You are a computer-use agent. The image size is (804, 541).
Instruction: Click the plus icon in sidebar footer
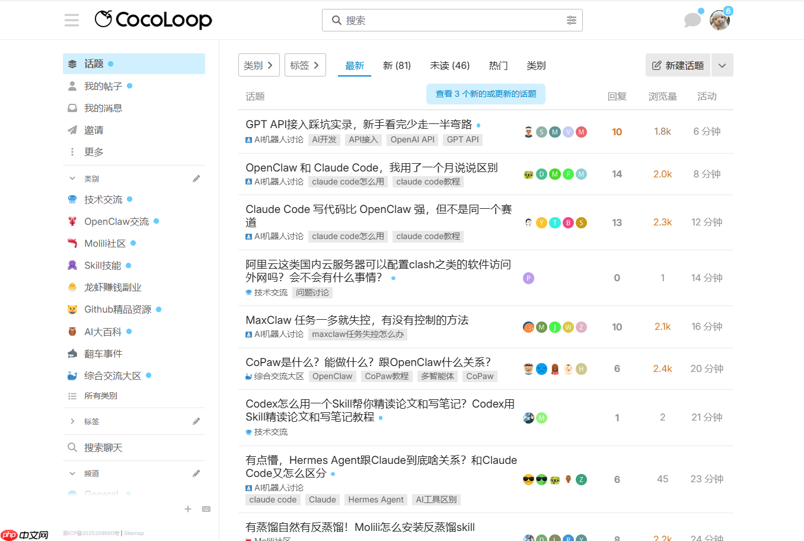coord(188,509)
